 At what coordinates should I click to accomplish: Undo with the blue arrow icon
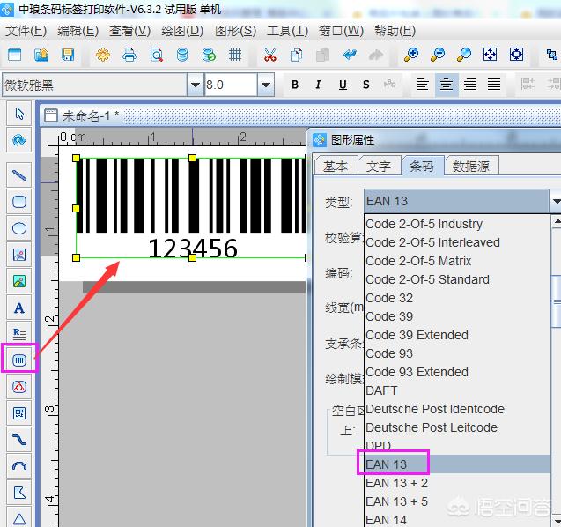click(x=349, y=55)
